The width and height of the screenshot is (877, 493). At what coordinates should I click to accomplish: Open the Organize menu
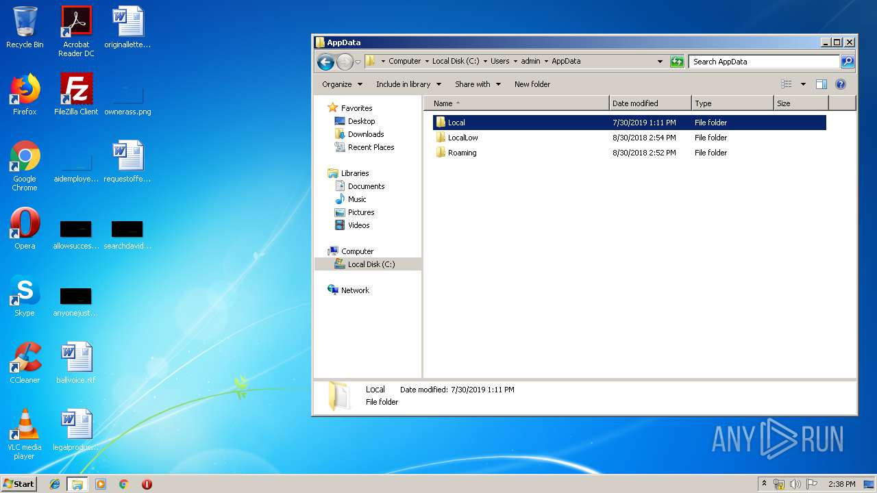coord(342,84)
